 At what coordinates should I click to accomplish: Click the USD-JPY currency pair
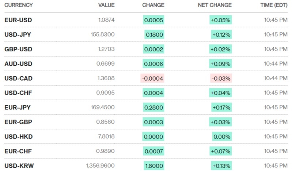tap(18, 35)
